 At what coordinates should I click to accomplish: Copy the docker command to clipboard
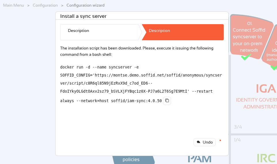coord(167,101)
